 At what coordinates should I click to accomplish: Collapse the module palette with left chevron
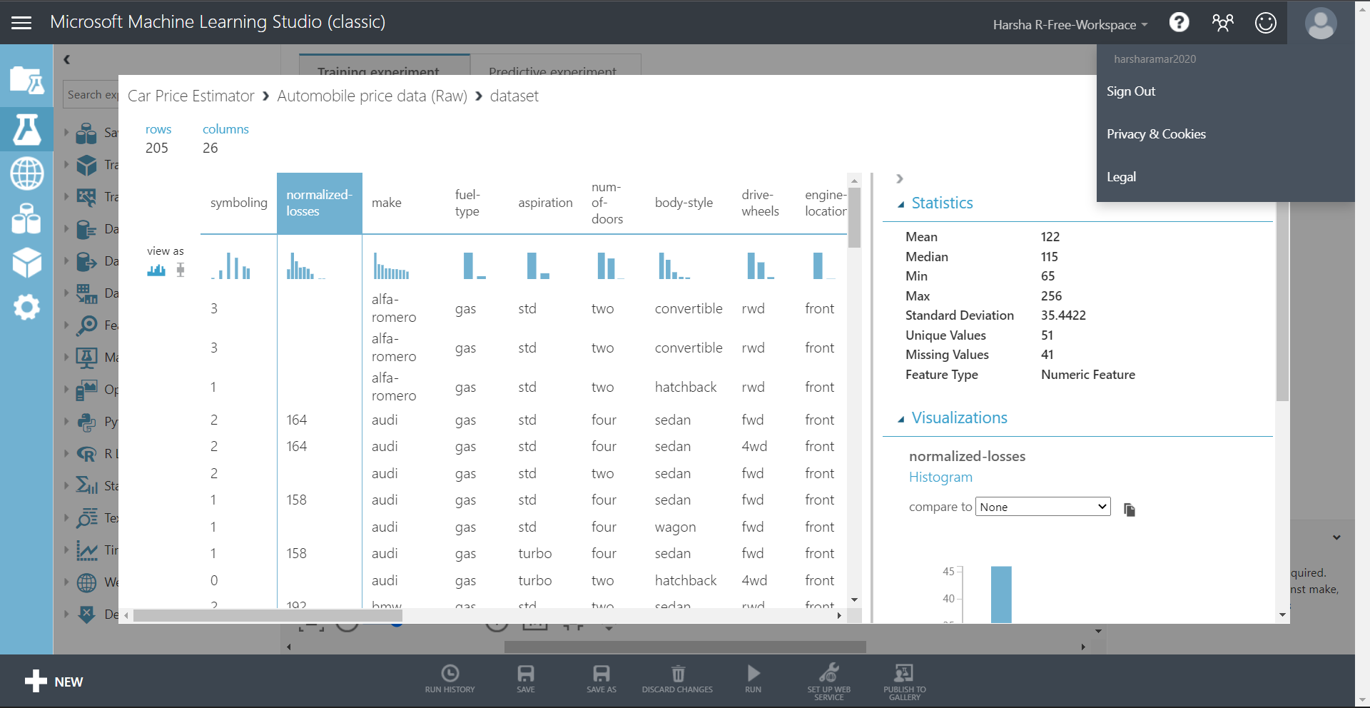click(x=66, y=60)
